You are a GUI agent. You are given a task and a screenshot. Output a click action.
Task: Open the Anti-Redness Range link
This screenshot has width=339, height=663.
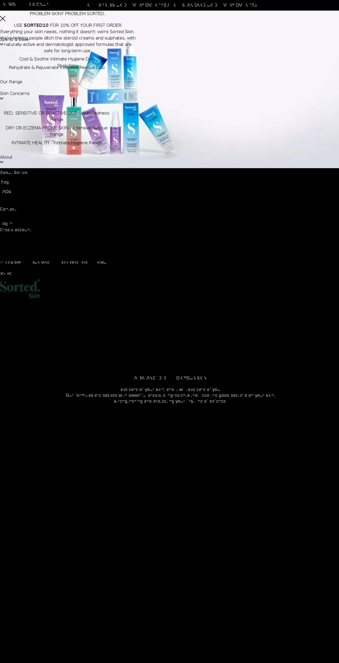click(56, 116)
